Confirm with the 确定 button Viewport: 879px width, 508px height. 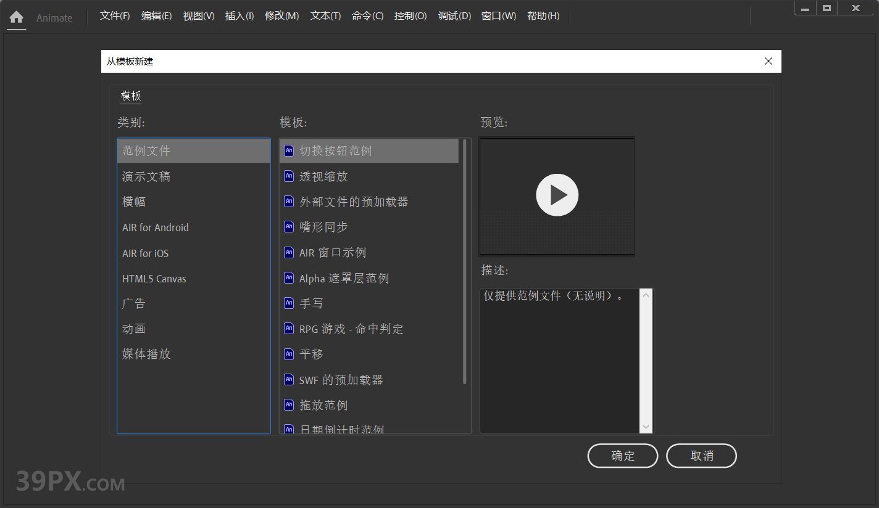point(623,456)
